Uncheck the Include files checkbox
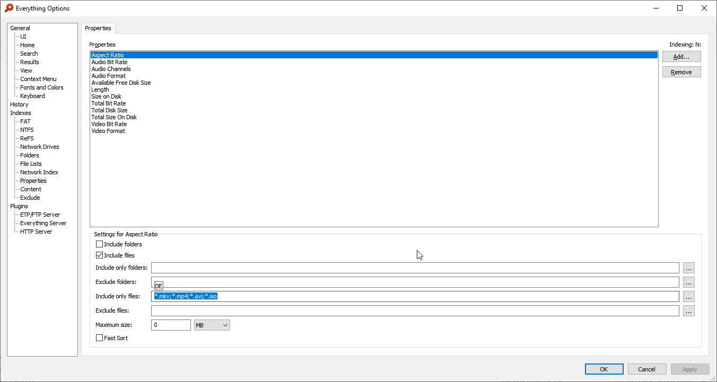This screenshot has width=717, height=382. click(x=99, y=255)
